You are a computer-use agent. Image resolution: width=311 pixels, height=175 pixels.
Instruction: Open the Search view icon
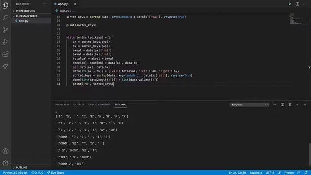click(5, 17)
